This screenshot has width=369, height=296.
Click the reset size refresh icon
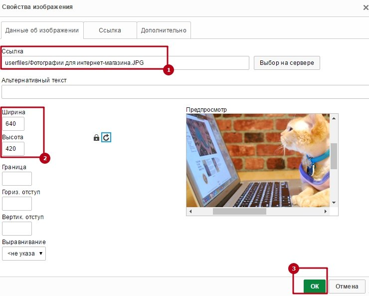(106, 137)
